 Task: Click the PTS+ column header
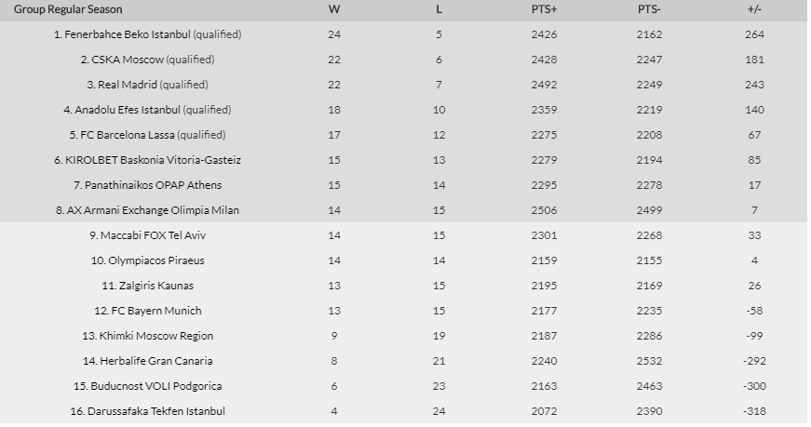(544, 9)
